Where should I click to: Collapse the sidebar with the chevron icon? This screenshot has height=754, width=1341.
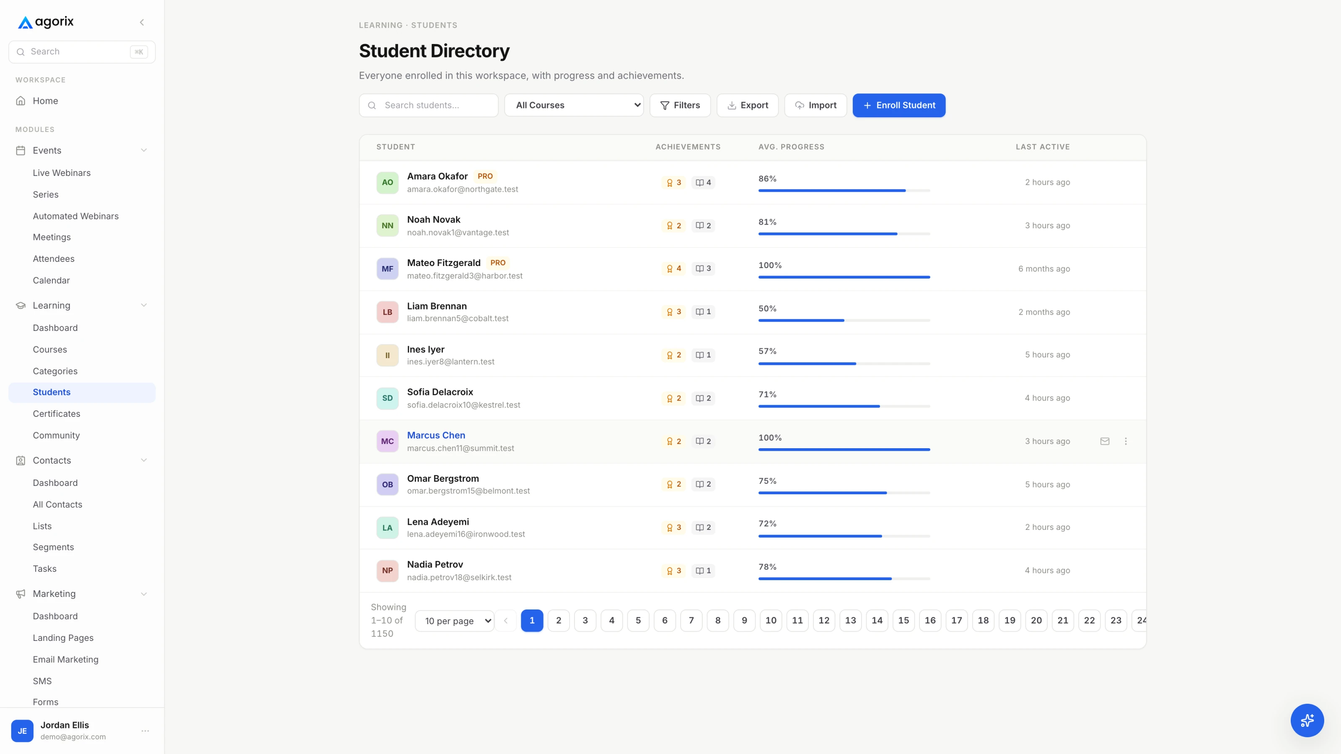point(142,22)
